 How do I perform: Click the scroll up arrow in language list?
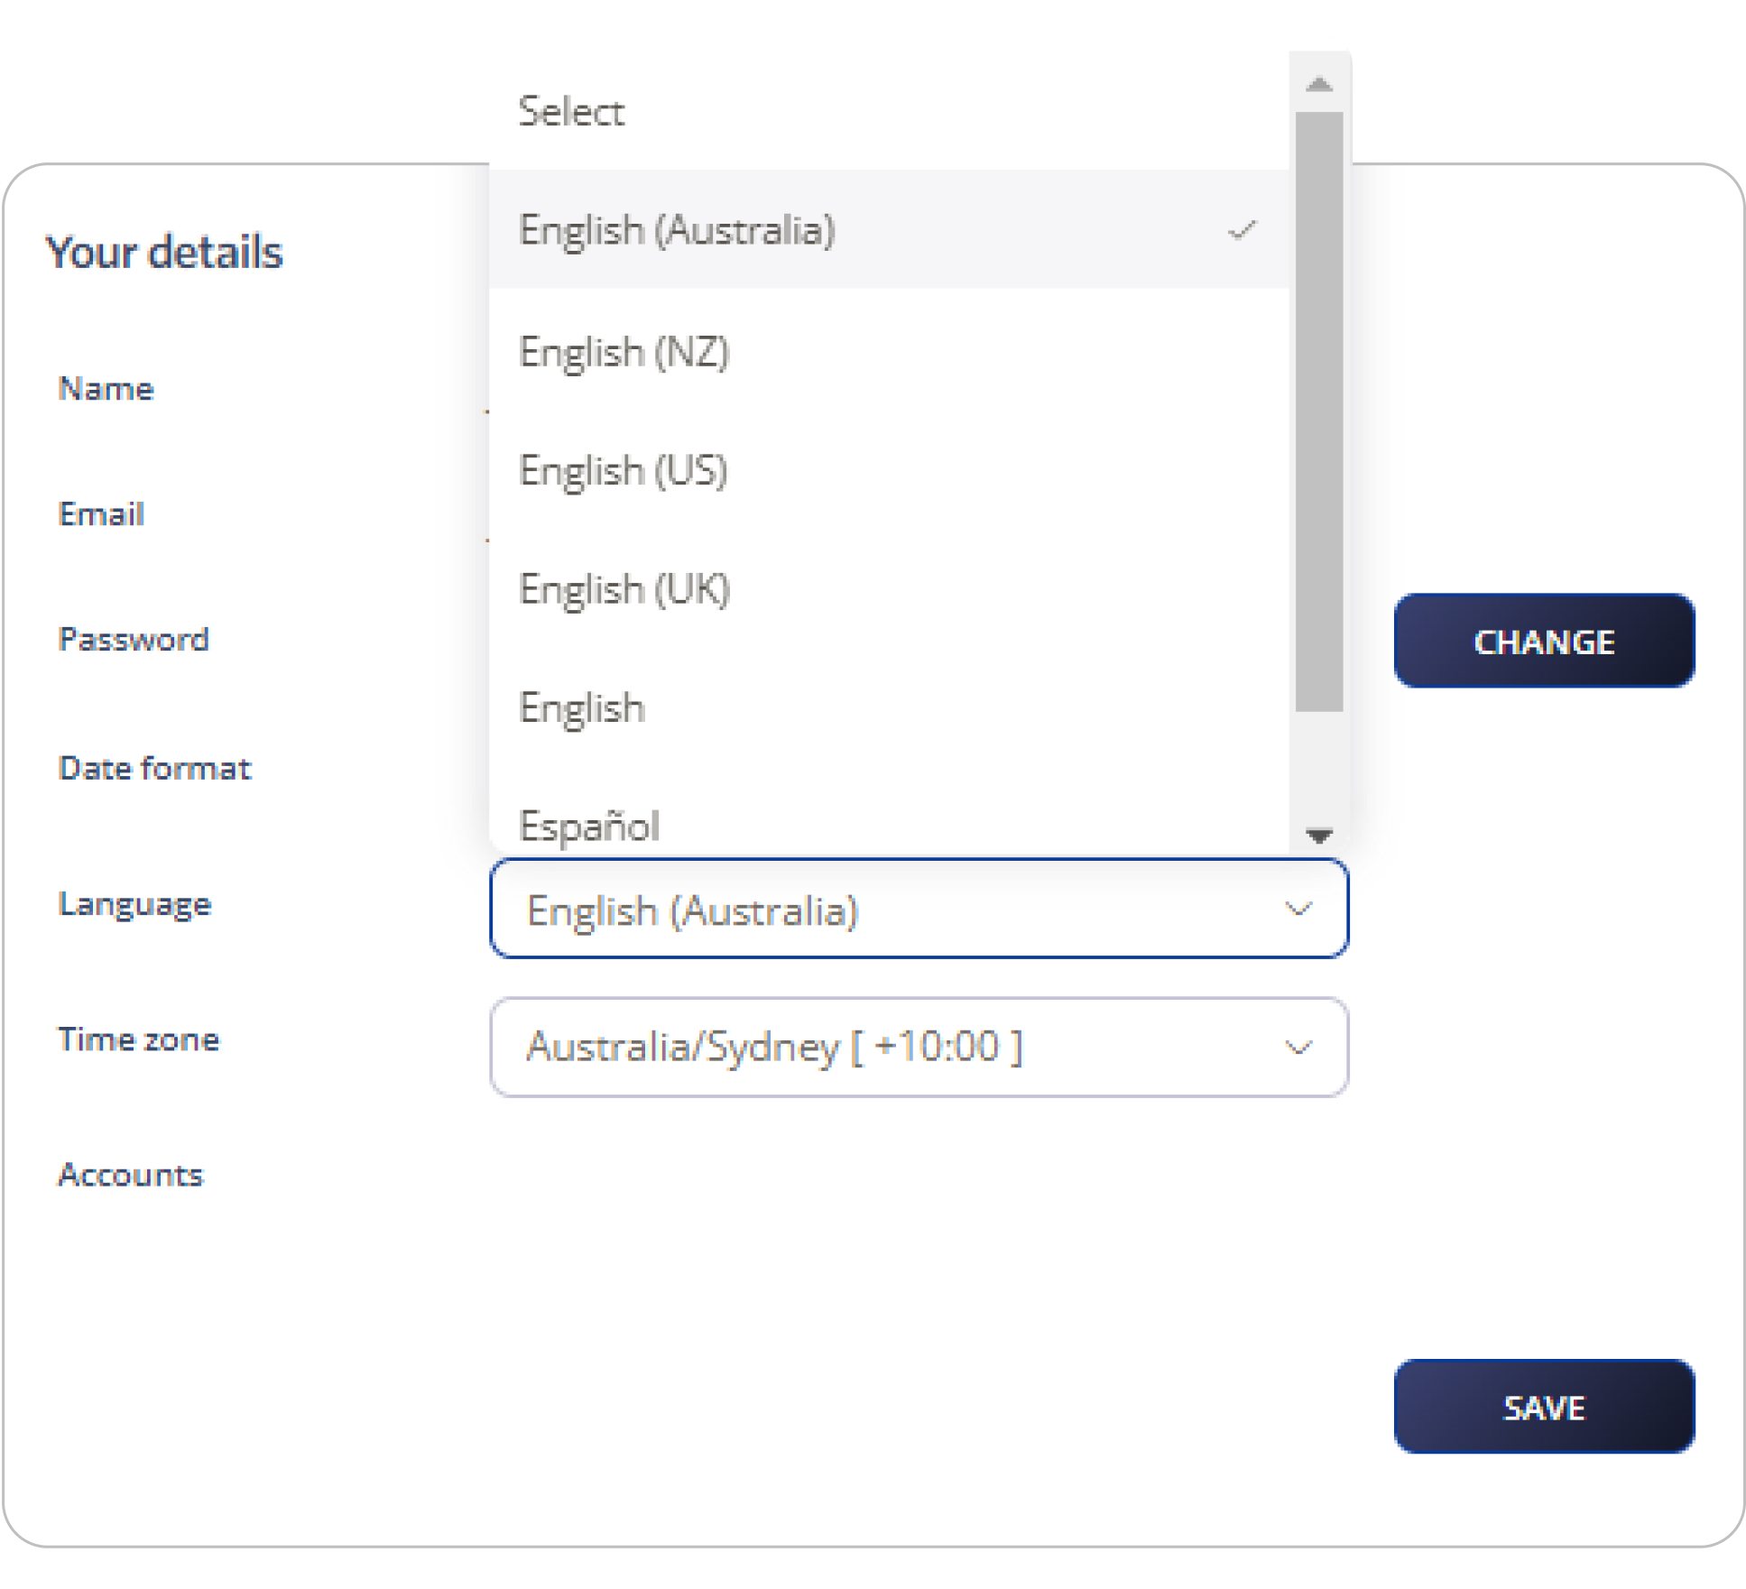click(x=1319, y=85)
